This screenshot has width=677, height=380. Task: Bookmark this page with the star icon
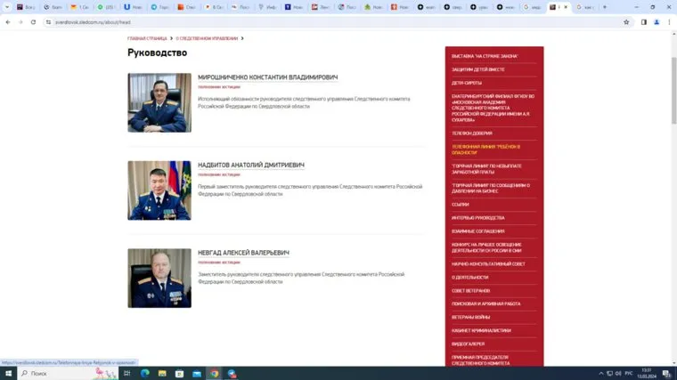click(626, 21)
